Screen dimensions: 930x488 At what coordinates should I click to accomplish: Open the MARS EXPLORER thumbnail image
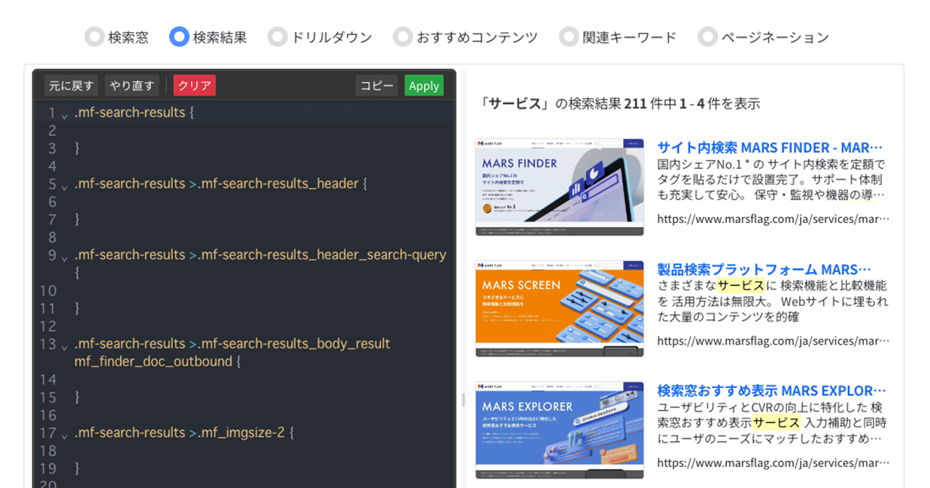click(x=560, y=430)
